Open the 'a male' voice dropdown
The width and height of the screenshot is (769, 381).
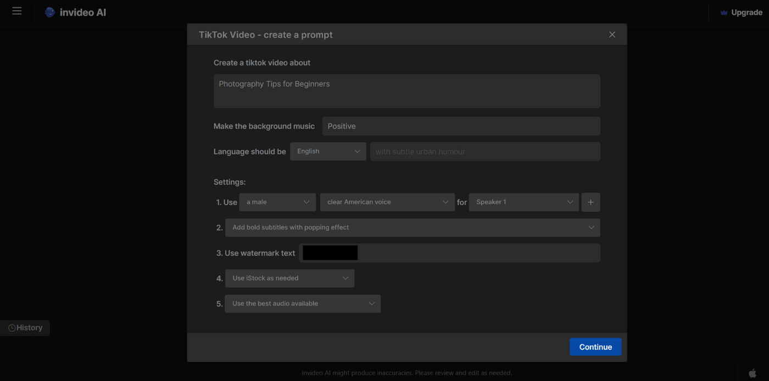click(277, 202)
